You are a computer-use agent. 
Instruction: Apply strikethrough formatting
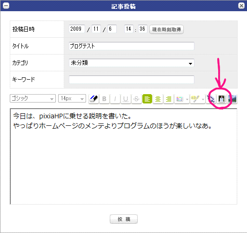point(136,99)
